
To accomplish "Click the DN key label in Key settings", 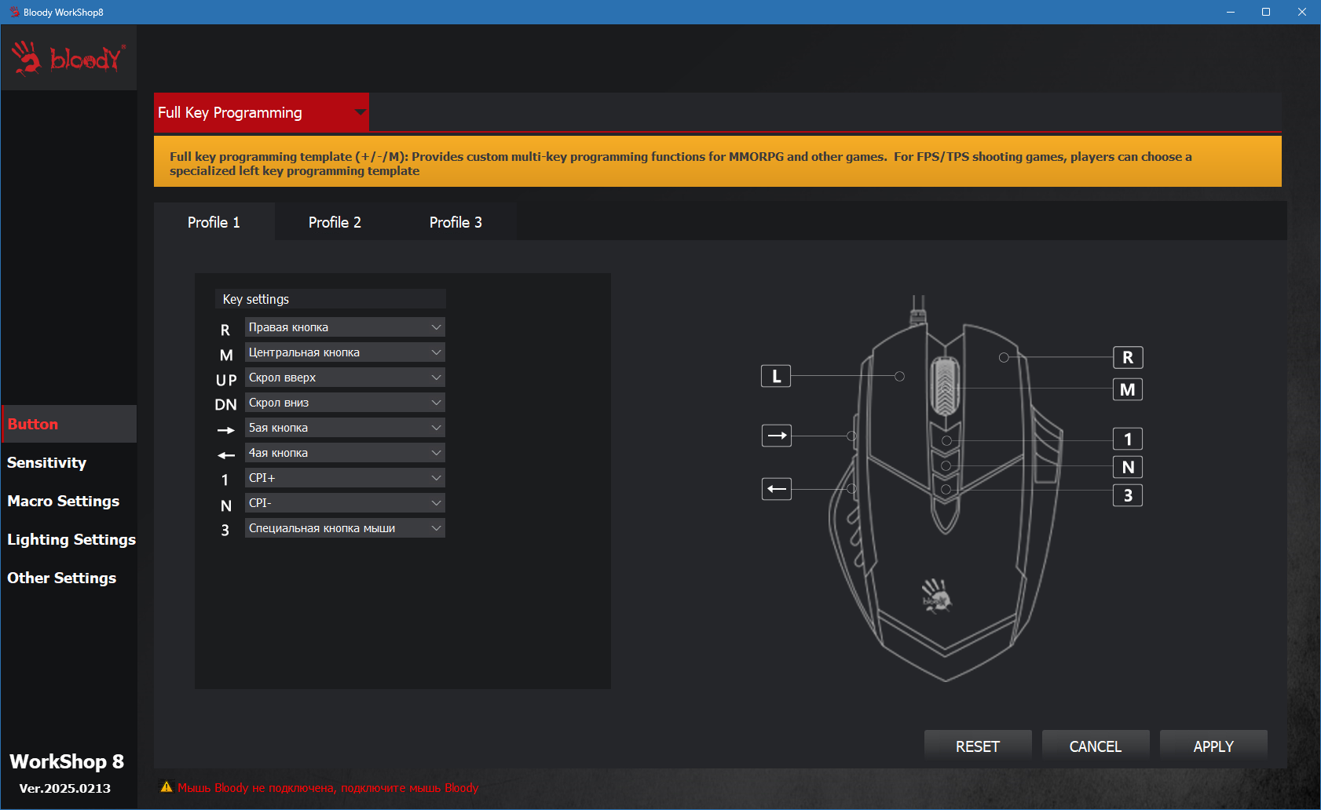I will (226, 405).
